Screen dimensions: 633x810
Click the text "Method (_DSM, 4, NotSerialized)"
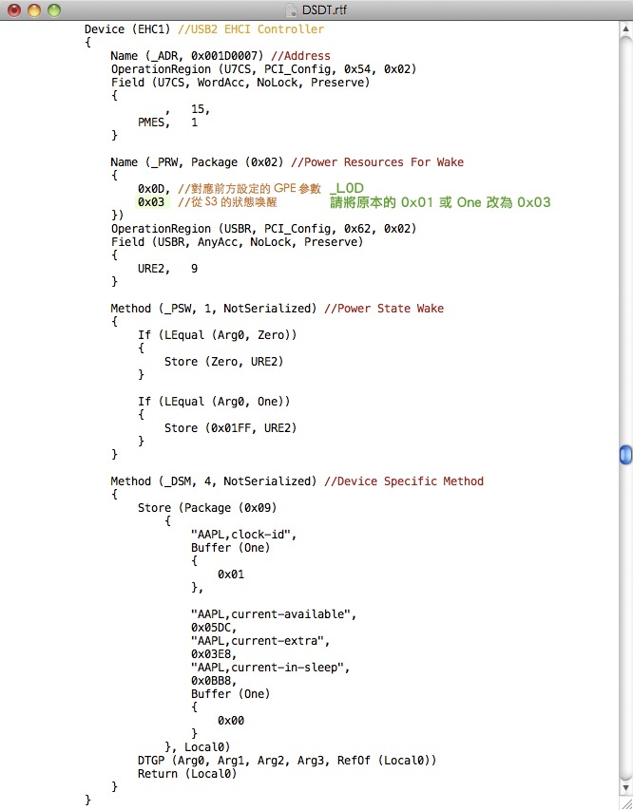[x=214, y=481]
